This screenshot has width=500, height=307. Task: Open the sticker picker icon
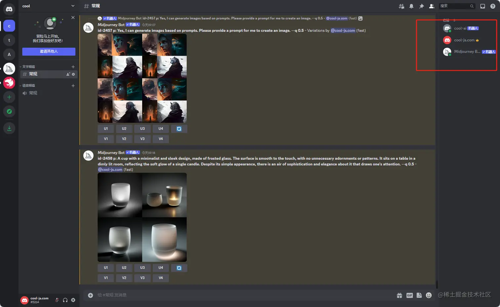coord(419,295)
